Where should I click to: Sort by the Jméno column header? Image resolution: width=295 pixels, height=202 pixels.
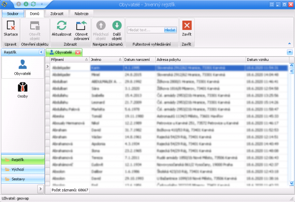pos(106,59)
